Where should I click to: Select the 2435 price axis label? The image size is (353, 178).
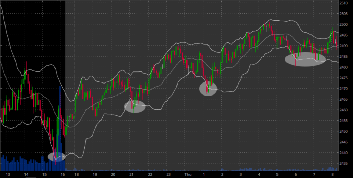(x=344, y=163)
